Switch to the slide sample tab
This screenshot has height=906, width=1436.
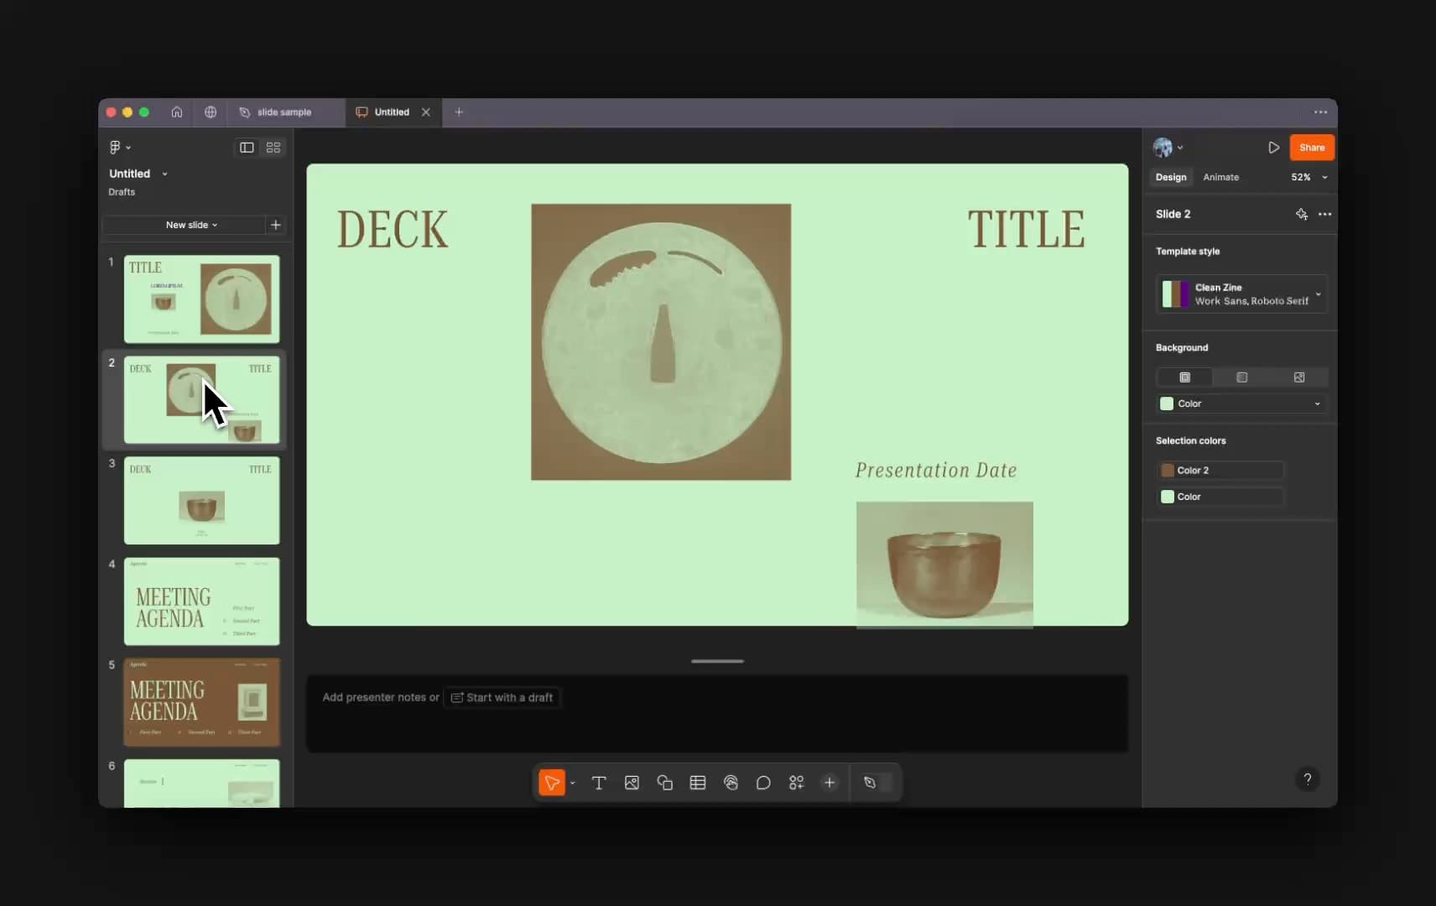click(284, 112)
